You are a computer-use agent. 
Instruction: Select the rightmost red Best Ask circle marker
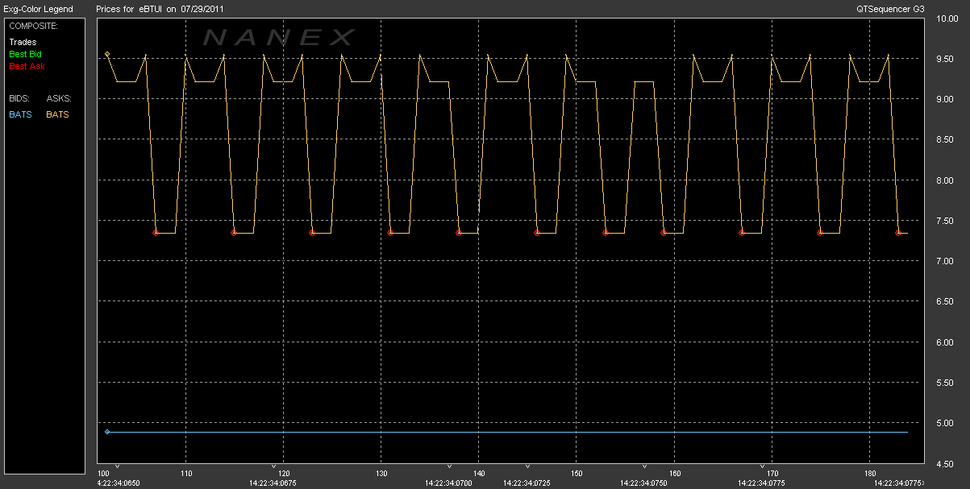pos(897,232)
